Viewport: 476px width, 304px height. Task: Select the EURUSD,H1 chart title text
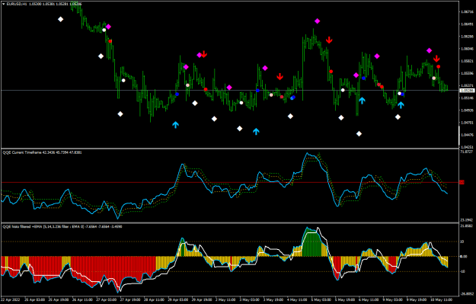point(17,4)
